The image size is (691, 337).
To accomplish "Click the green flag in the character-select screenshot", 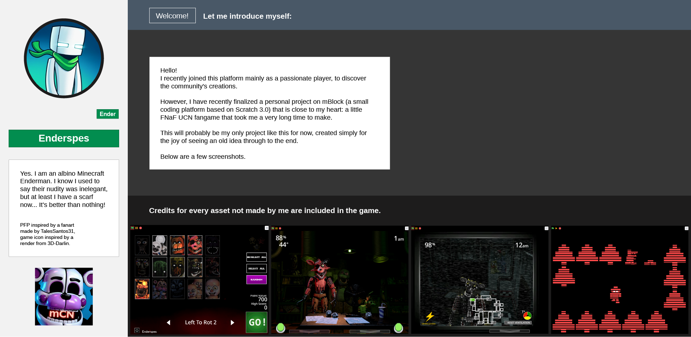I will pyautogui.click(x=132, y=228).
